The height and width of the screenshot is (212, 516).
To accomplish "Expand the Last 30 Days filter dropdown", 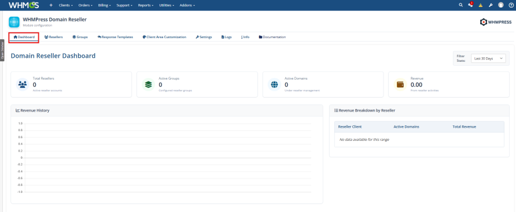I will (x=488, y=58).
